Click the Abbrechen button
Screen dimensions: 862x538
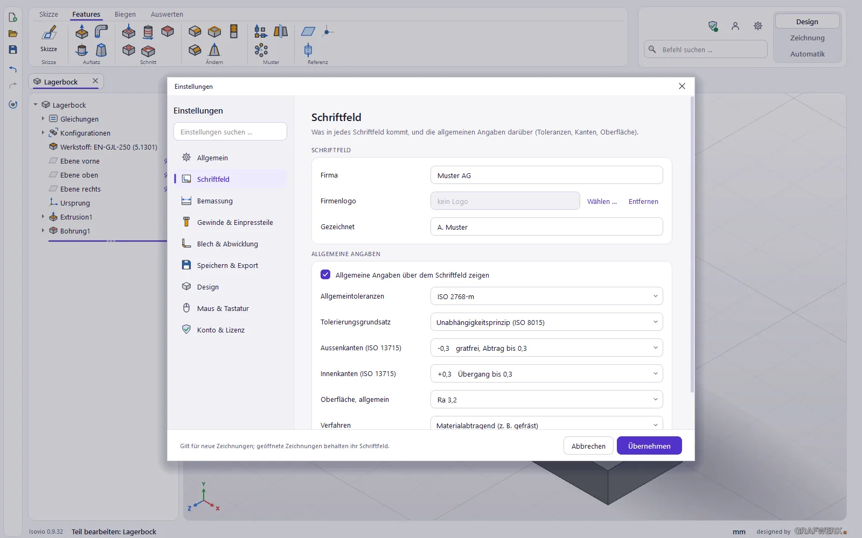(588, 445)
